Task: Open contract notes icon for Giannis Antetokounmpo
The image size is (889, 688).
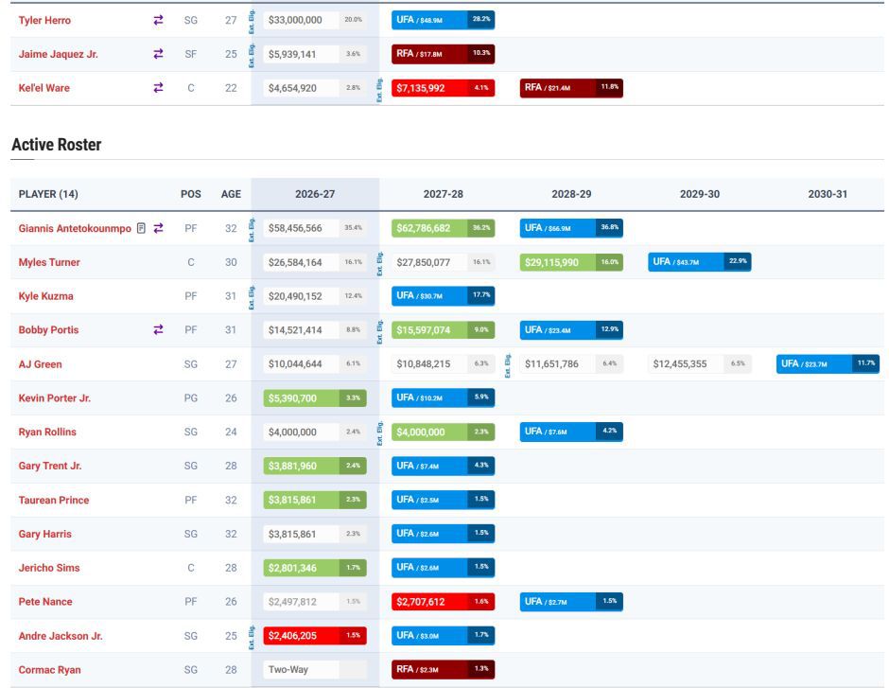Action: pos(141,228)
